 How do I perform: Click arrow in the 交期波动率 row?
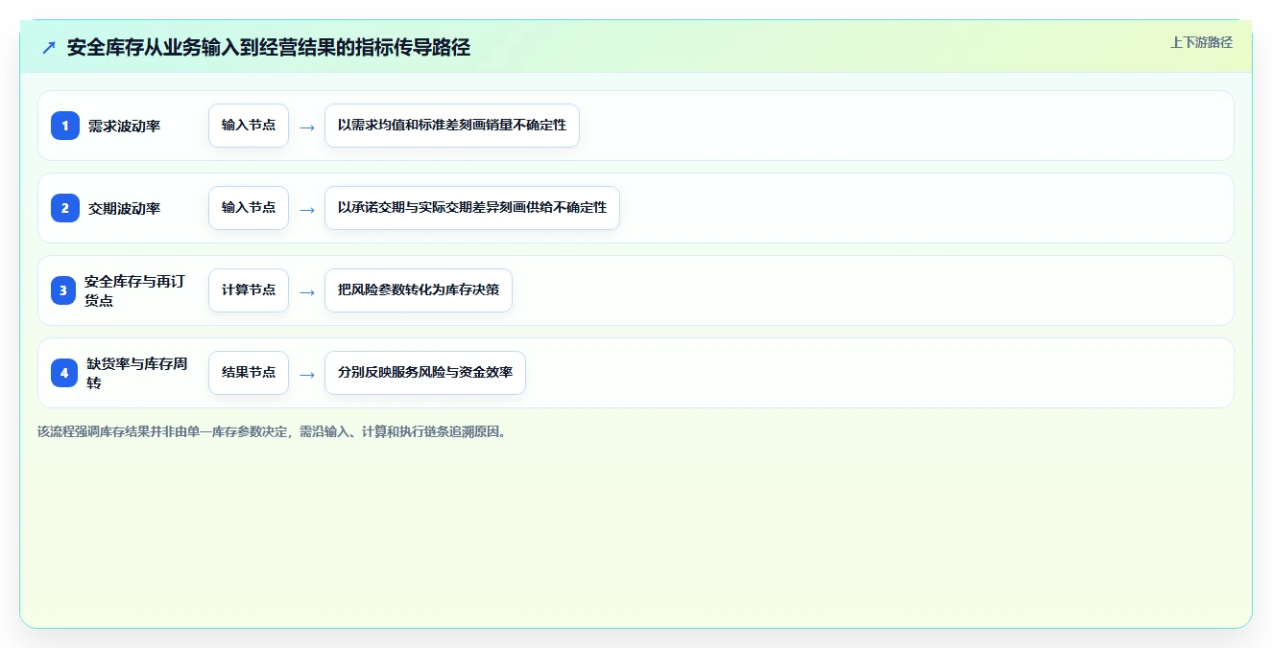(x=307, y=209)
